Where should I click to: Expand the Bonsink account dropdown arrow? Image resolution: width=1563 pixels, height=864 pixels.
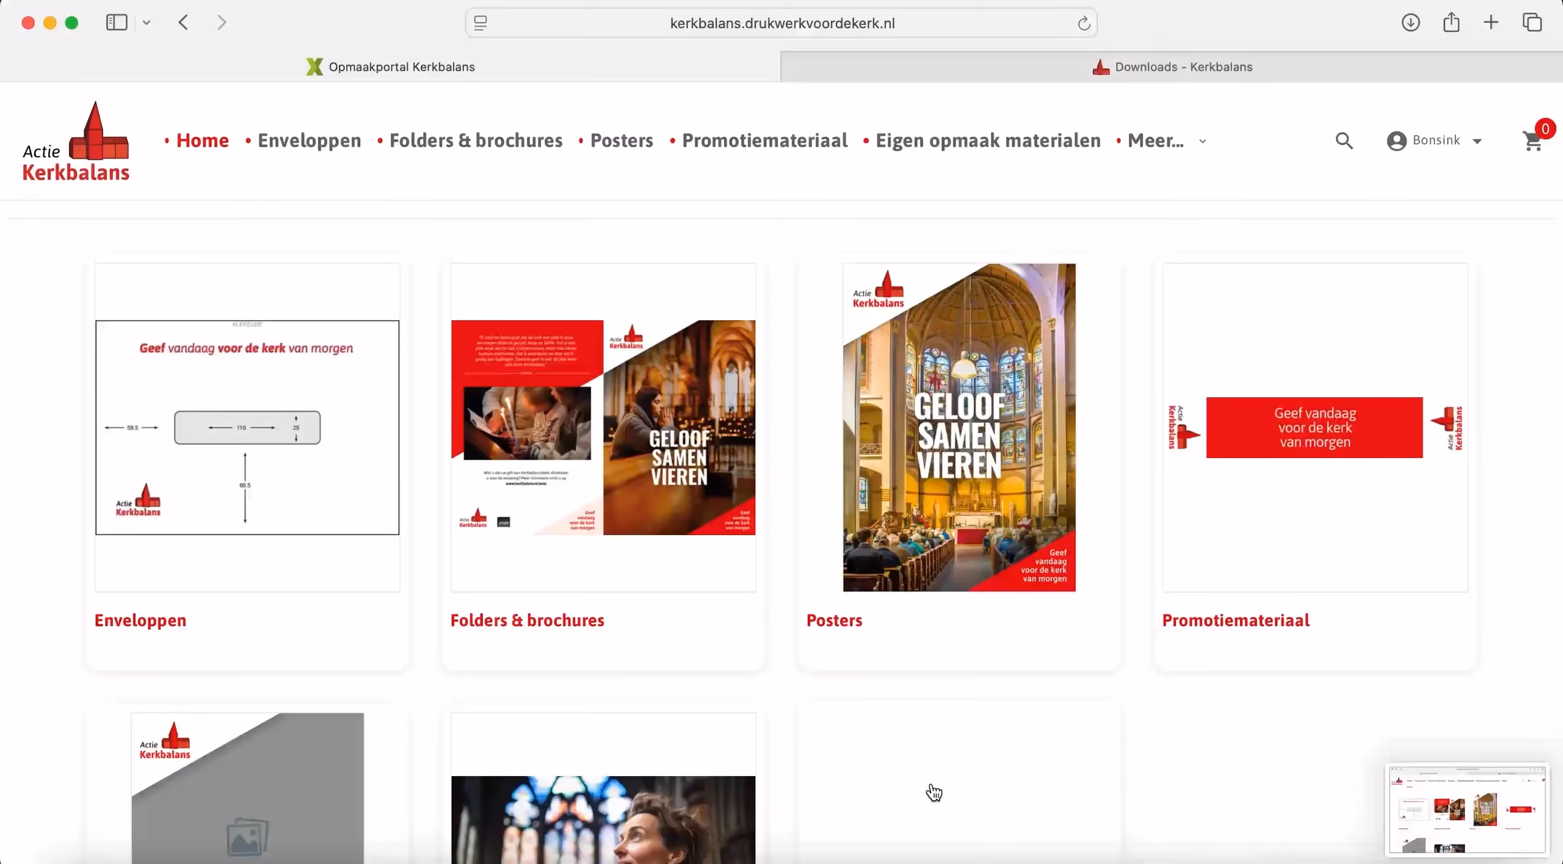[1478, 141]
